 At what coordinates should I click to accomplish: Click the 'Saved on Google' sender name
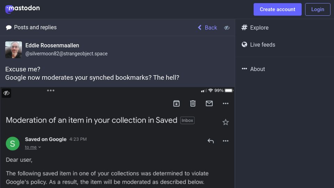click(x=46, y=139)
